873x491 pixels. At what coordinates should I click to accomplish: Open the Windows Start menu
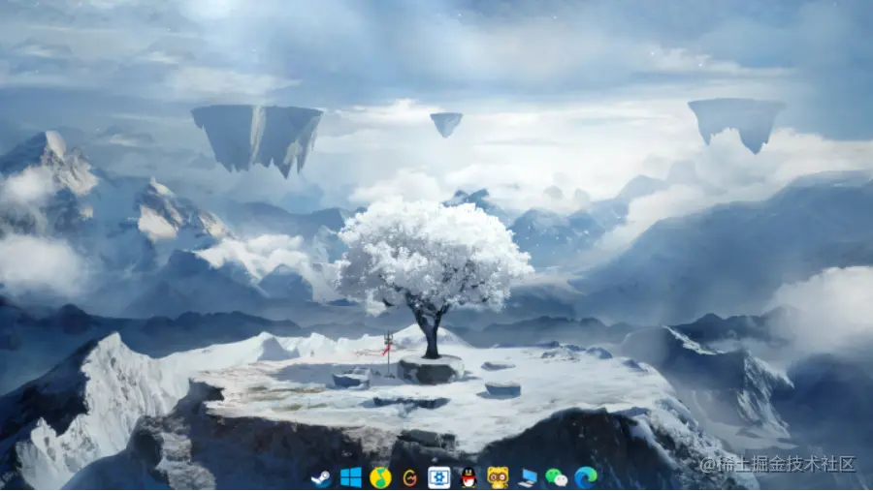[351, 477]
